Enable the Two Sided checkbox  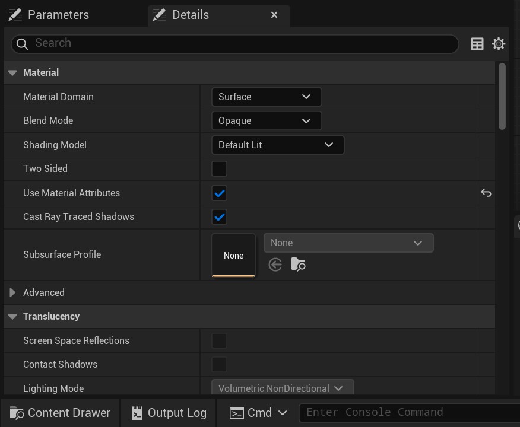click(x=219, y=169)
